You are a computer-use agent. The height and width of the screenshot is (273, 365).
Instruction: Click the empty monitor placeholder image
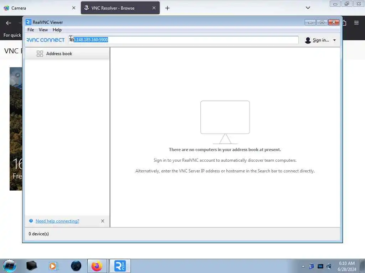pos(225,122)
